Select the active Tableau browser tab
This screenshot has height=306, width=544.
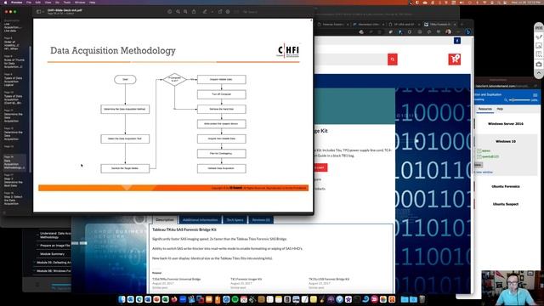point(440,25)
